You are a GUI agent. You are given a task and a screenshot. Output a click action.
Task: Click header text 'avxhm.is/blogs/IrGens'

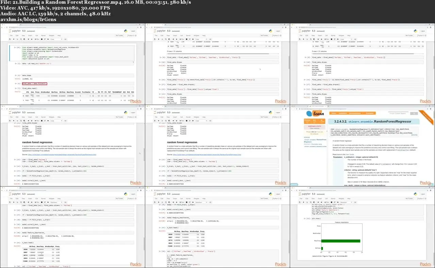click(28, 20)
